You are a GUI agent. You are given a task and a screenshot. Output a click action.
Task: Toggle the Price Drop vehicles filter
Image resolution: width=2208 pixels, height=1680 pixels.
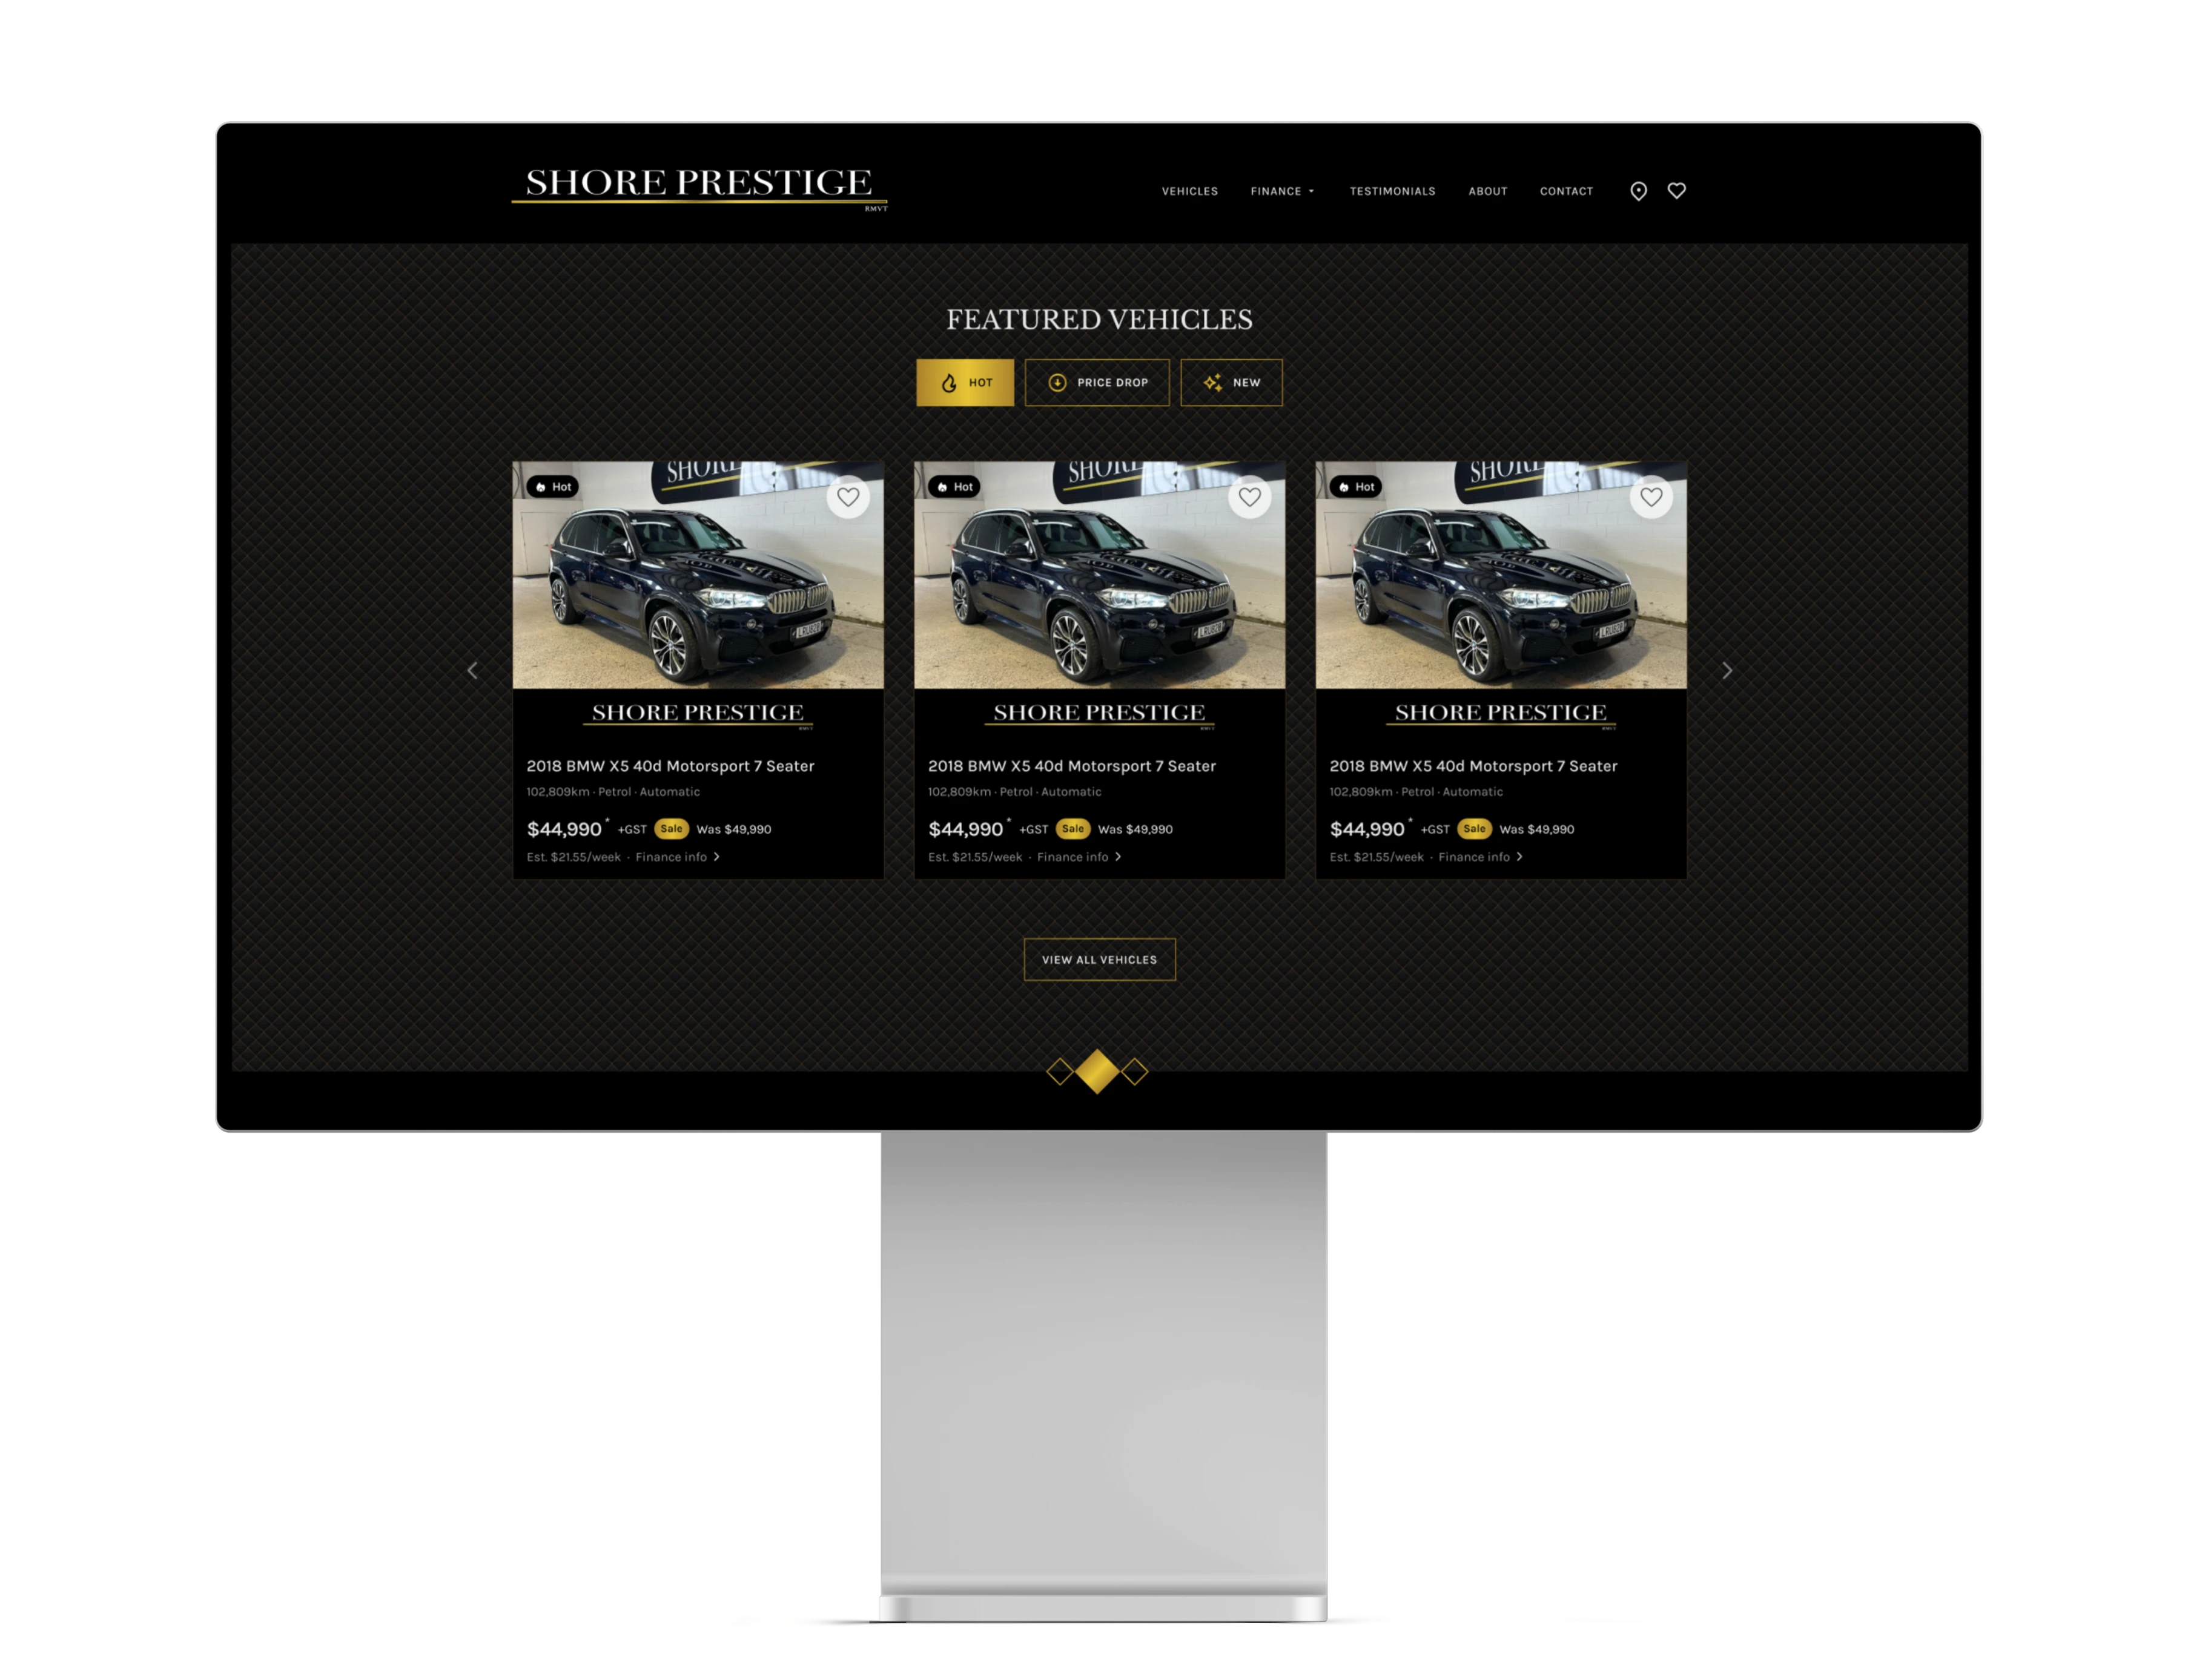1097,382
